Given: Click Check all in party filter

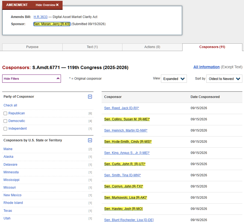Looking at the screenshot, I should [10, 105].
